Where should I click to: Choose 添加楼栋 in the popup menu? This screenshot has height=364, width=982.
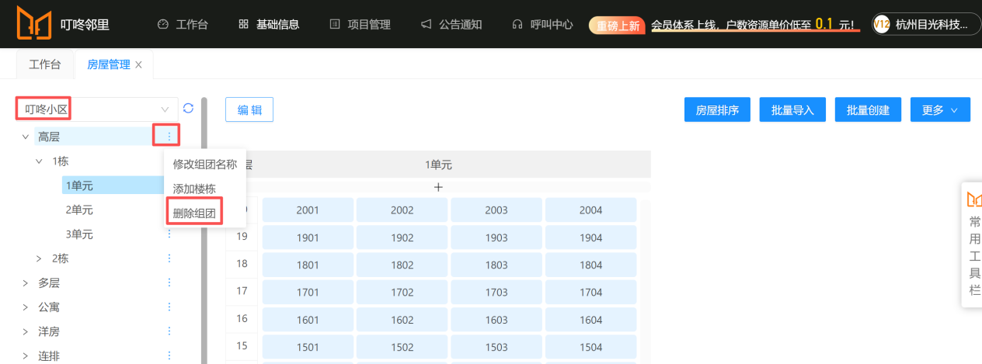point(194,189)
